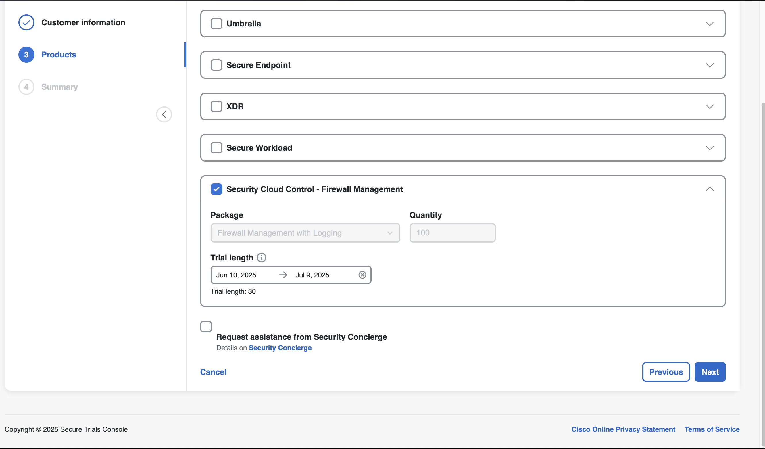Check the XDR product checkbox
Image resolution: width=765 pixels, height=449 pixels.
[216, 106]
